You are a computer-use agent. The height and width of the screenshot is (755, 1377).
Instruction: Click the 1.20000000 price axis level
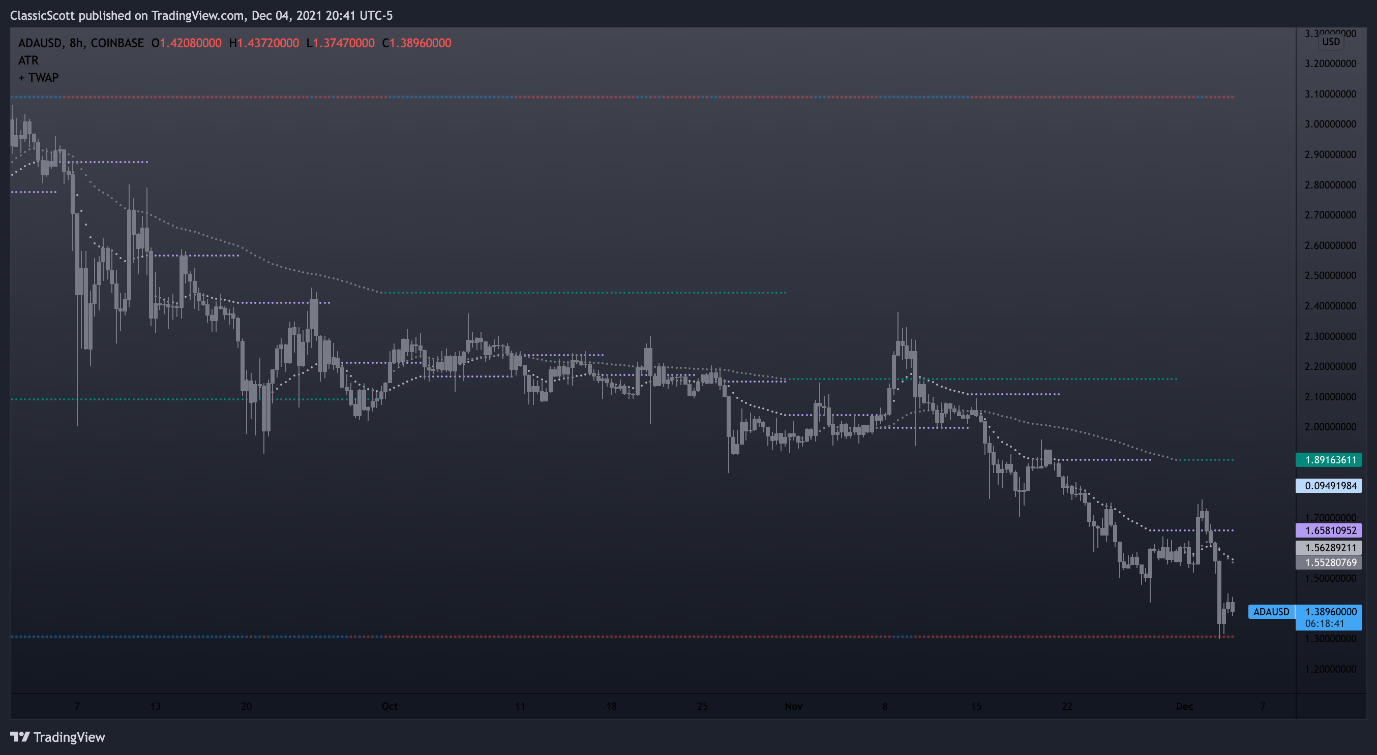[x=1331, y=669]
